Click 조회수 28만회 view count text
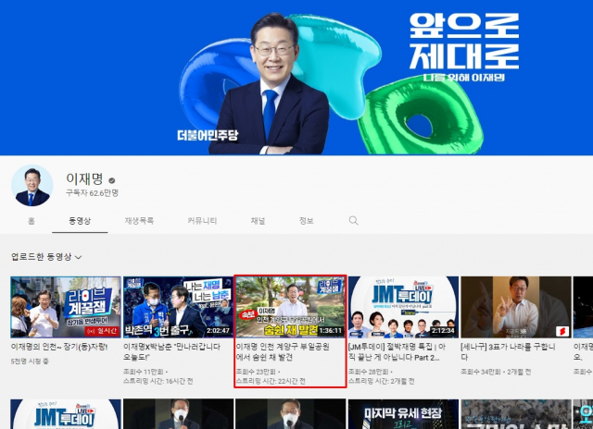This screenshot has width=593, height=429. pyautogui.click(x=369, y=372)
